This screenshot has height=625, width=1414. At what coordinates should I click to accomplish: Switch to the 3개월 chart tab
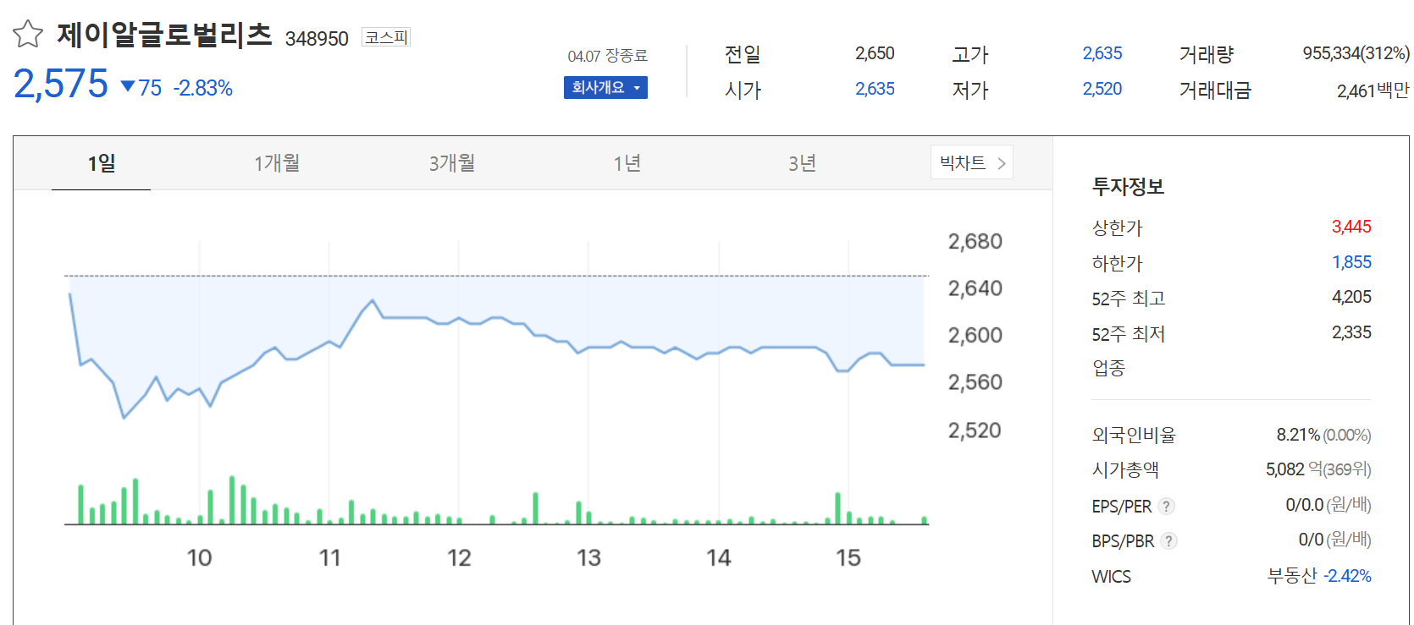tap(452, 163)
